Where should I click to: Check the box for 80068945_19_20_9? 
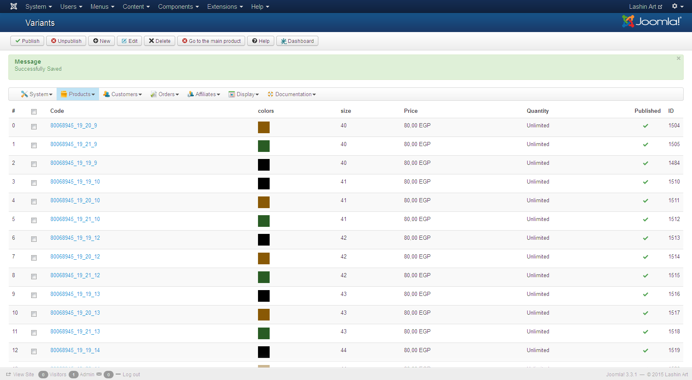tap(34, 127)
